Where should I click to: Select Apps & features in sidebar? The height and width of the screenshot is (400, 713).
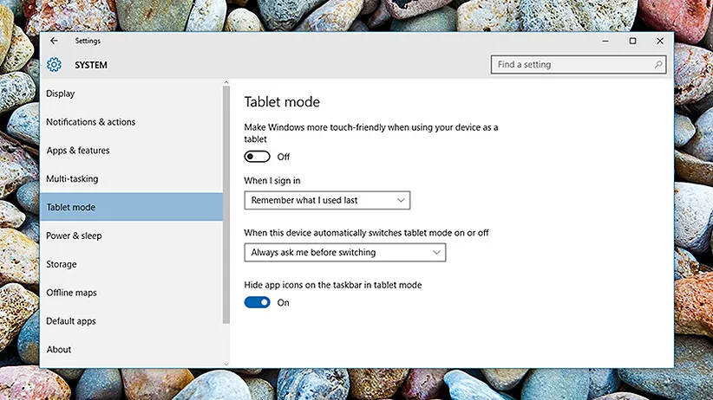pos(78,151)
